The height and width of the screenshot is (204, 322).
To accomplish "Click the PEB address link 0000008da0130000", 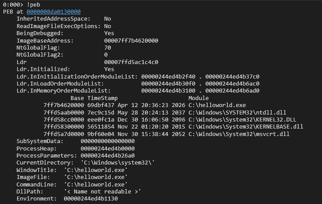I will 53,11.
